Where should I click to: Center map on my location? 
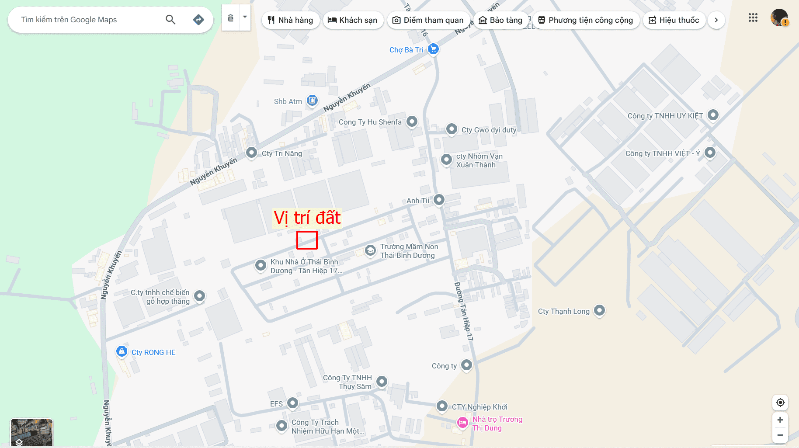(780, 403)
